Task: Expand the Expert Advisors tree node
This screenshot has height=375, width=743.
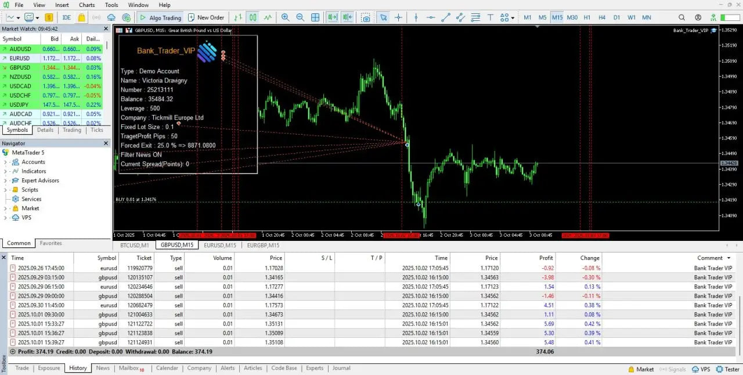Action: coord(5,181)
